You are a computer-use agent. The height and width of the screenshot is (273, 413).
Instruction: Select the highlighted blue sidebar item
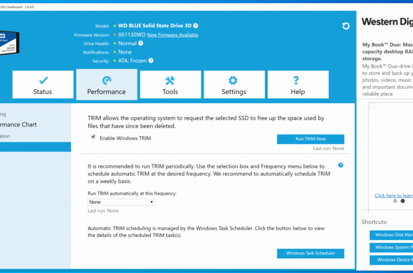tap(35, 147)
